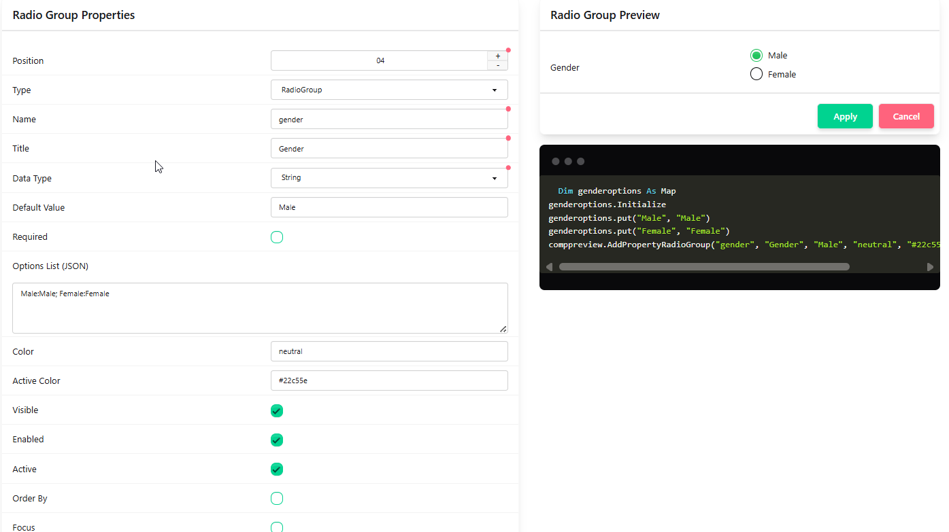Image resolution: width=949 pixels, height=532 pixels.
Task: Click the Options List JSON textarea
Action: tap(260, 308)
